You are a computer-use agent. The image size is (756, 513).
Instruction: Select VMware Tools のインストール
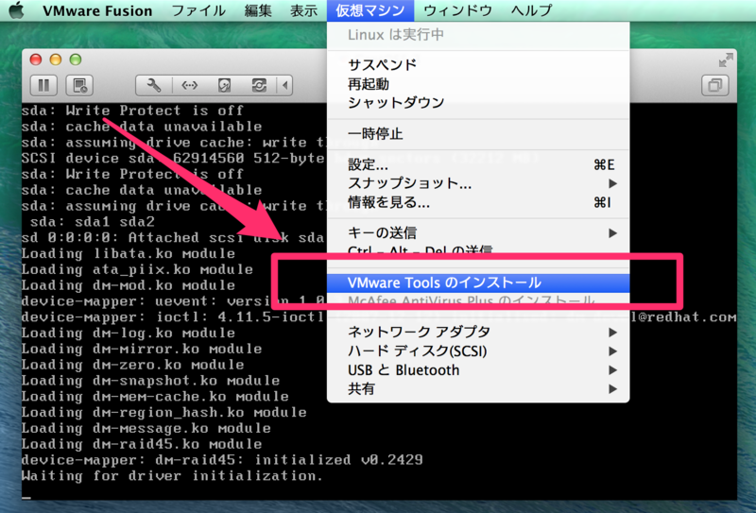click(478, 283)
